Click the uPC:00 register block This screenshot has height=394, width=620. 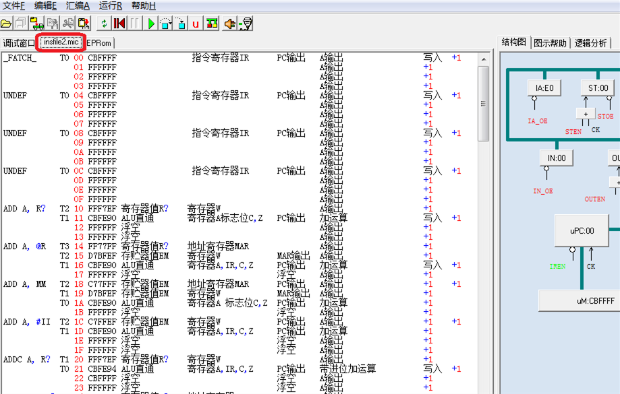[581, 230]
